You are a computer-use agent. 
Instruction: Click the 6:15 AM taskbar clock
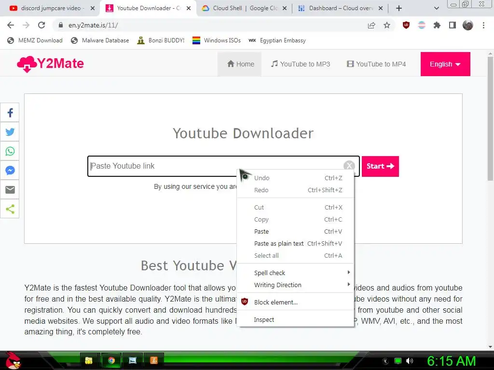(x=451, y=361)
